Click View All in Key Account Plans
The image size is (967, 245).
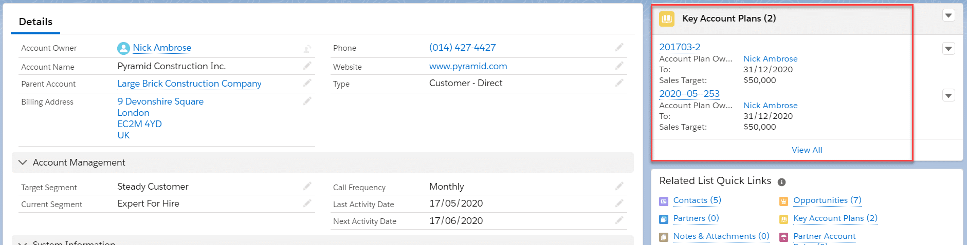point(807,150)
